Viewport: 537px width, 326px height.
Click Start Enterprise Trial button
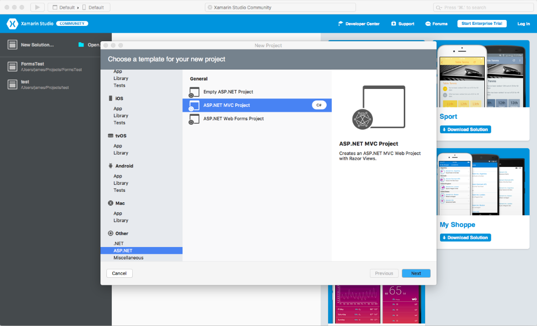482,24
